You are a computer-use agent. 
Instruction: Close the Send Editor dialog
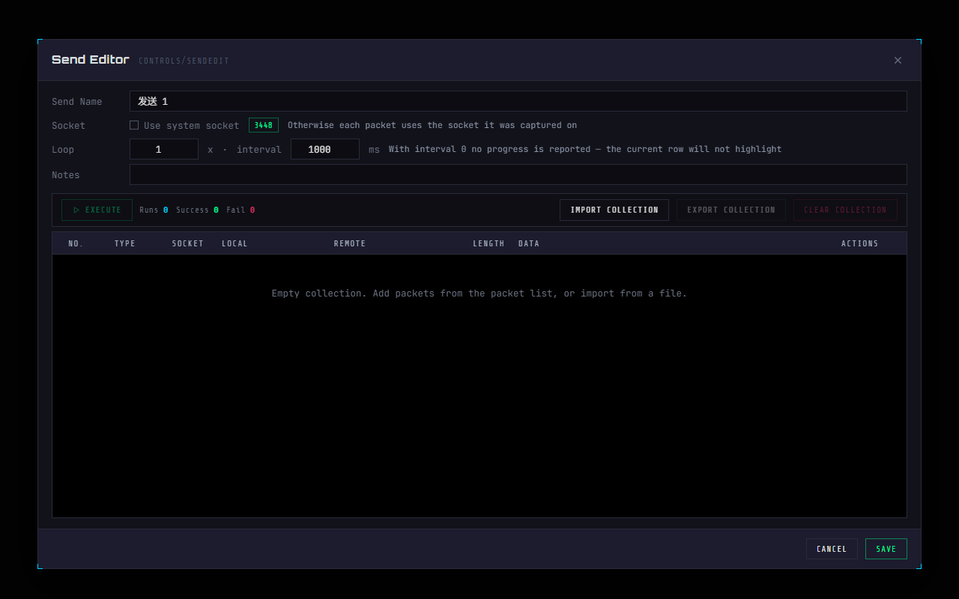pyautogui.click(x=898, y=61)
